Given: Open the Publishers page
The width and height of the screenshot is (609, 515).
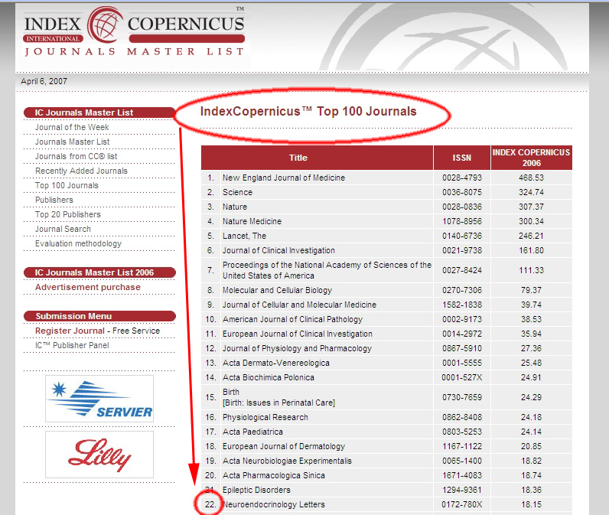Looking at the screenshot, I should [54, 200].
